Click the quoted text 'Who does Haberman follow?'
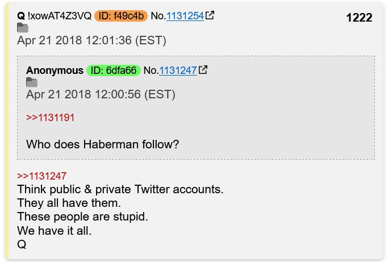Viewport: 388px width, 262px height. [102, 144]
